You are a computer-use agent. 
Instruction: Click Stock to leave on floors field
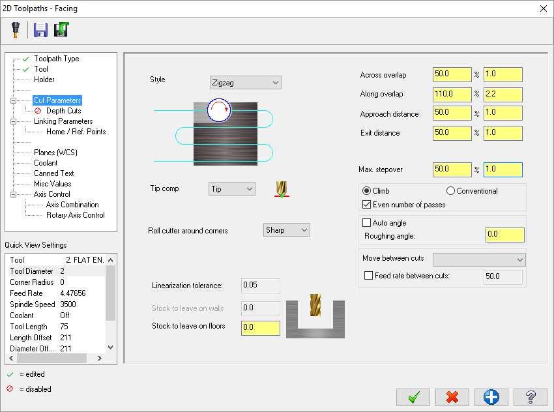[x=261, y=328]
